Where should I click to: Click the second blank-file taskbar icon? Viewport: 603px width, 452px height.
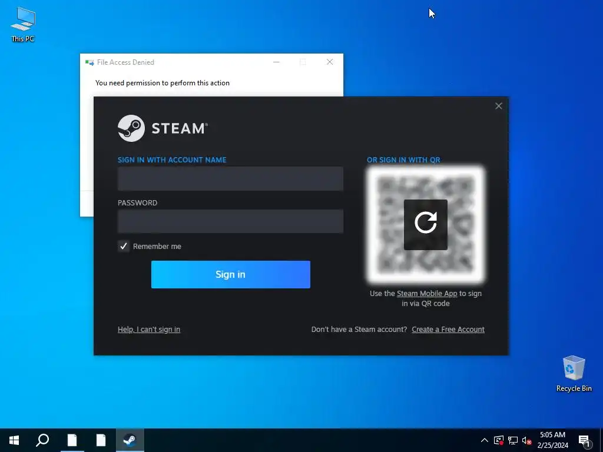click(x=101, y=440)
